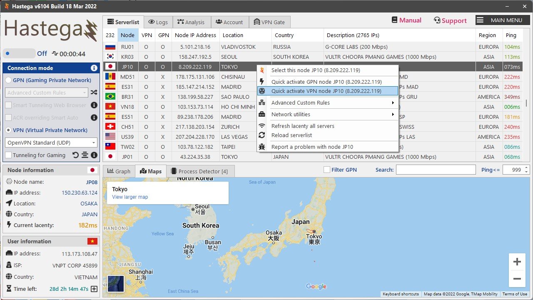The image size is (533, 300).
Task: Zoom in on the map
Action: [517, 262]
